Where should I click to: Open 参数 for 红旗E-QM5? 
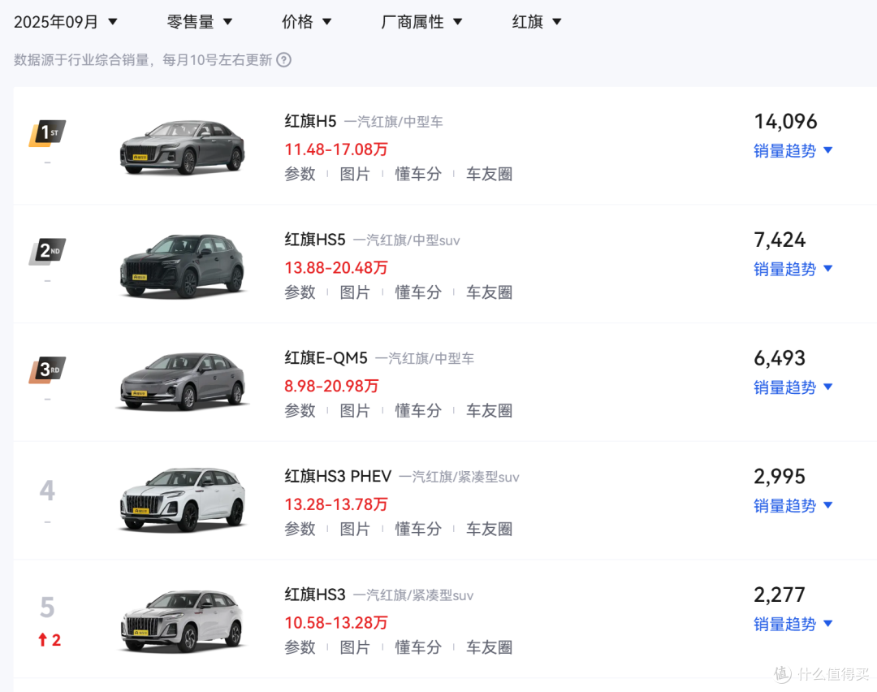300,411
